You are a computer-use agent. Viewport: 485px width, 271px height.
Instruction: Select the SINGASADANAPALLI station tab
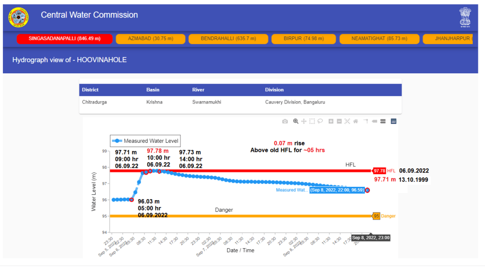pos(64,39)
